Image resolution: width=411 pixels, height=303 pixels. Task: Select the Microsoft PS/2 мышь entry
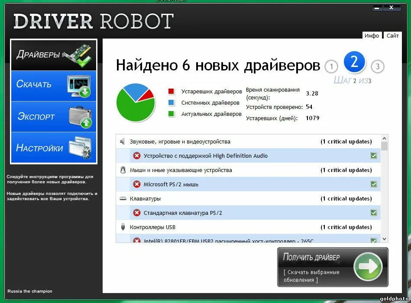171,184
